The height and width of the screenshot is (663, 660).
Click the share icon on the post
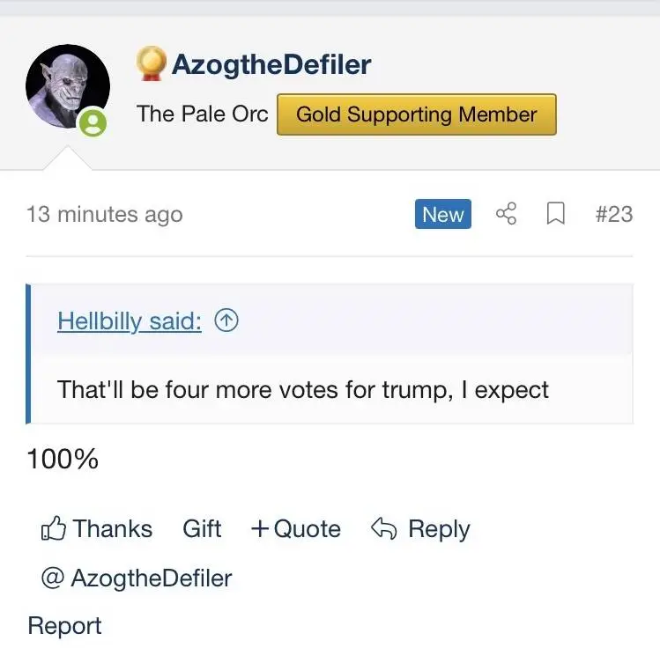(506, 214)
